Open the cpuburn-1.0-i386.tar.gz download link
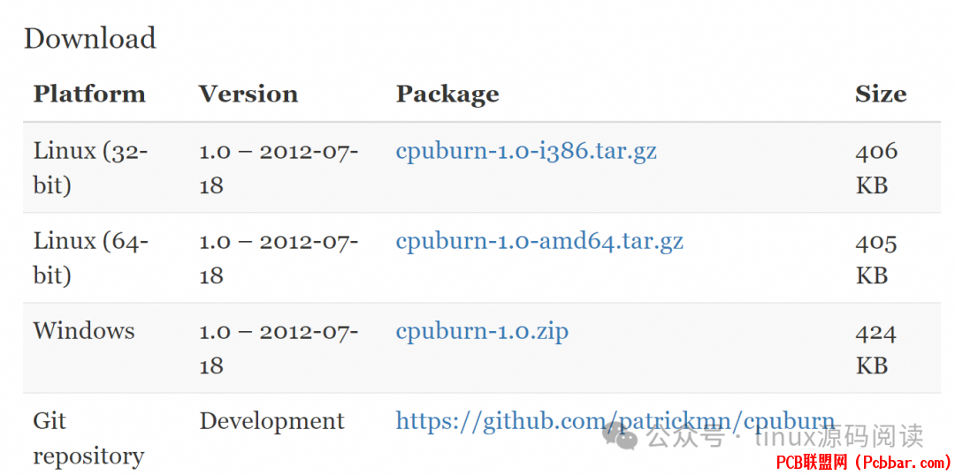The image size is (955, 475). click(x=526, y=150)
